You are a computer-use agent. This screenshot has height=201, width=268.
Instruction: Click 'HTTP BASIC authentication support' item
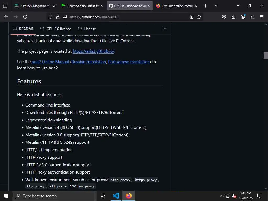coord(58,165)
